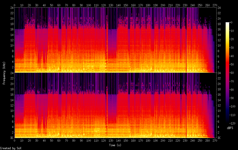The height and width of the screenshot is (150, 238).
Task: Click the 10 kHz tick on lower channel's left axis
Action: pyautogui.click(x=11, y=111)
